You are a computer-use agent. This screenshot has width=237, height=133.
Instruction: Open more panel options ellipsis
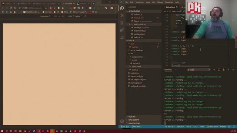(176, 70)
